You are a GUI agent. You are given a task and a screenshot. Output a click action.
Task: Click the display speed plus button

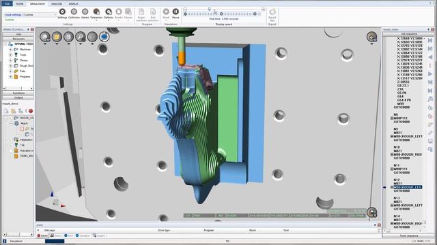point(263,10)
